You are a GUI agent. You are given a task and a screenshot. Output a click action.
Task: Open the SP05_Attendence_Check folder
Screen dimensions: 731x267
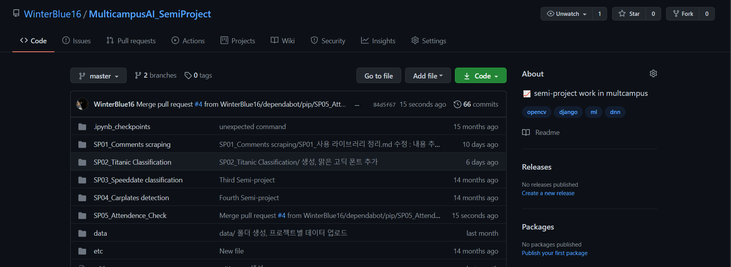point(130,216)
